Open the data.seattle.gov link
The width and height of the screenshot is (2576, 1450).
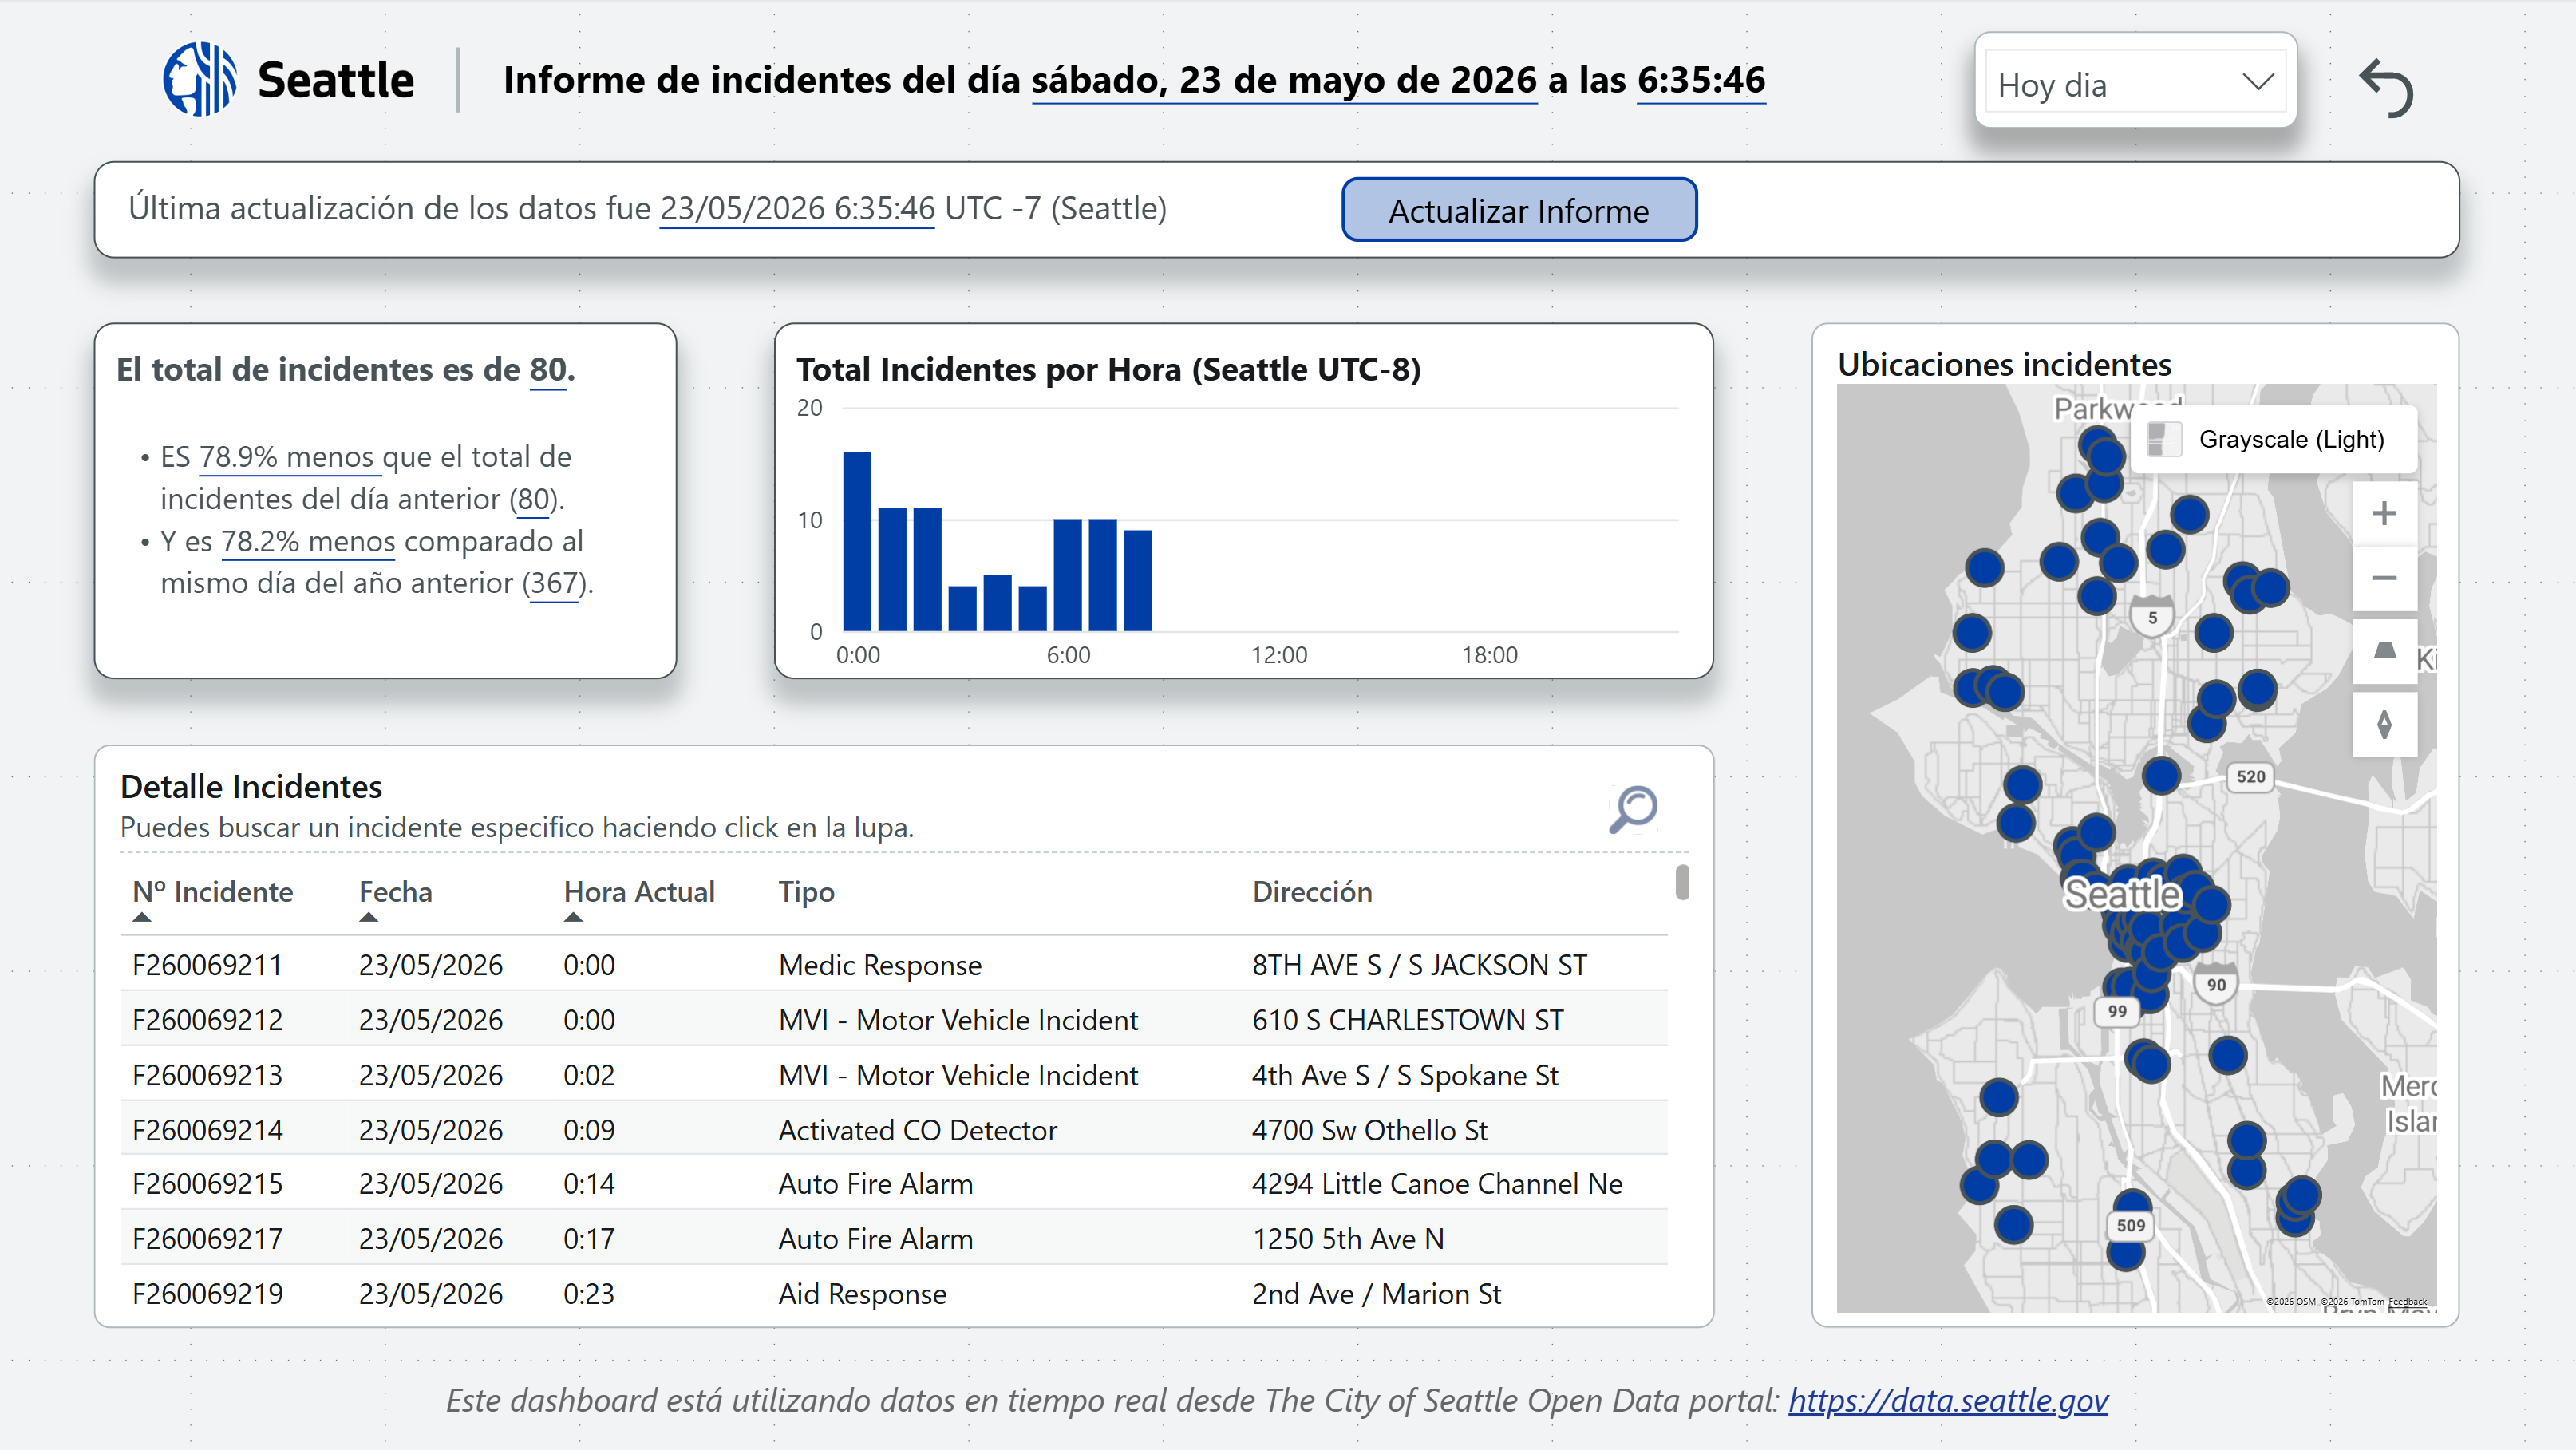[x=1948, y=1400]
